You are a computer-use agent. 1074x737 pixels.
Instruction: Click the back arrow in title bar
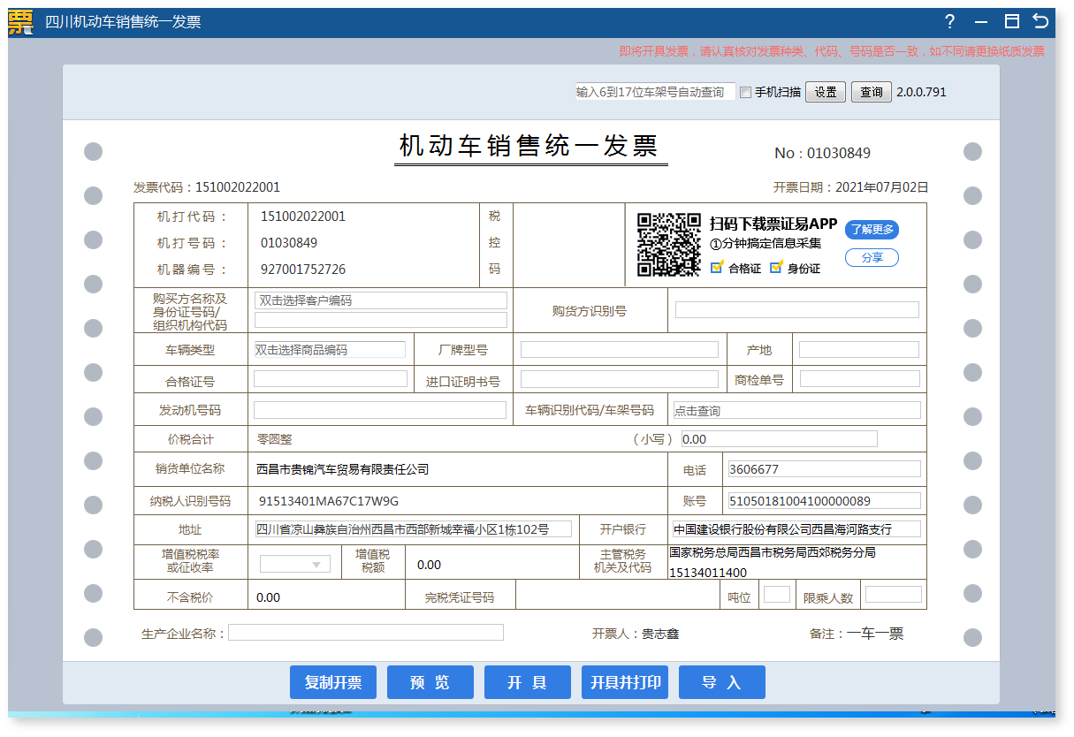click(1040, 21)
